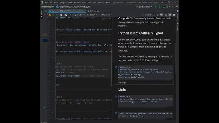Open Search Everywhere magnifier icon

[x=177, y=6]
